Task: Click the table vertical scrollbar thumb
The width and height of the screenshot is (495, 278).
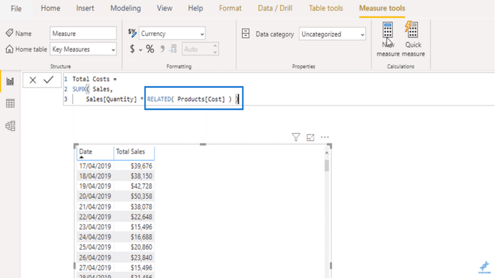Action: (327, 166)
